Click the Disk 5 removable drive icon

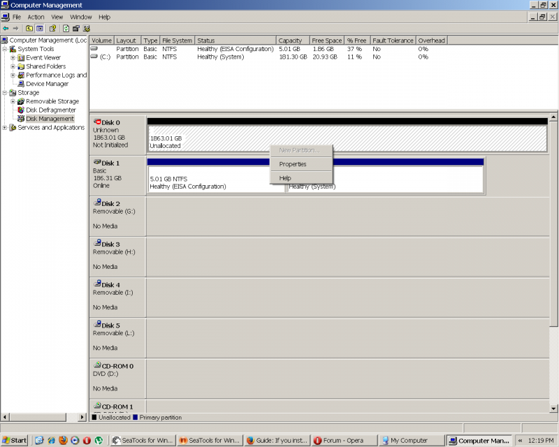click(97, 324)
